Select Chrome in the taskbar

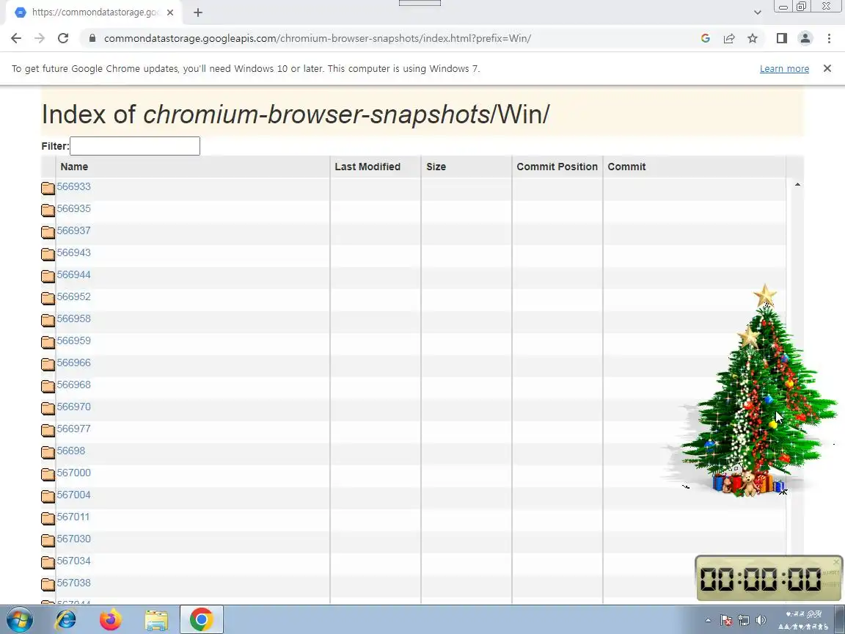pos(201,620)
